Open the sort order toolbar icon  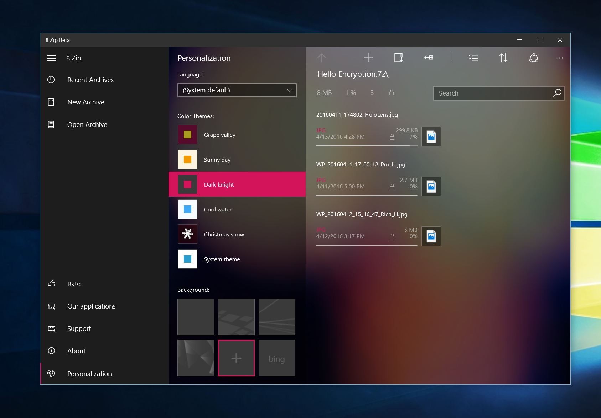[x=503, y=58]
